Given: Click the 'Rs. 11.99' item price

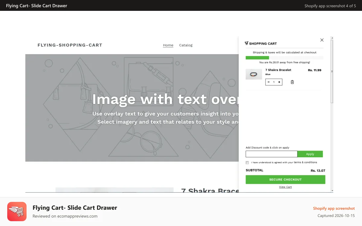Looking at the screenshot, I should tap(315, 70).
